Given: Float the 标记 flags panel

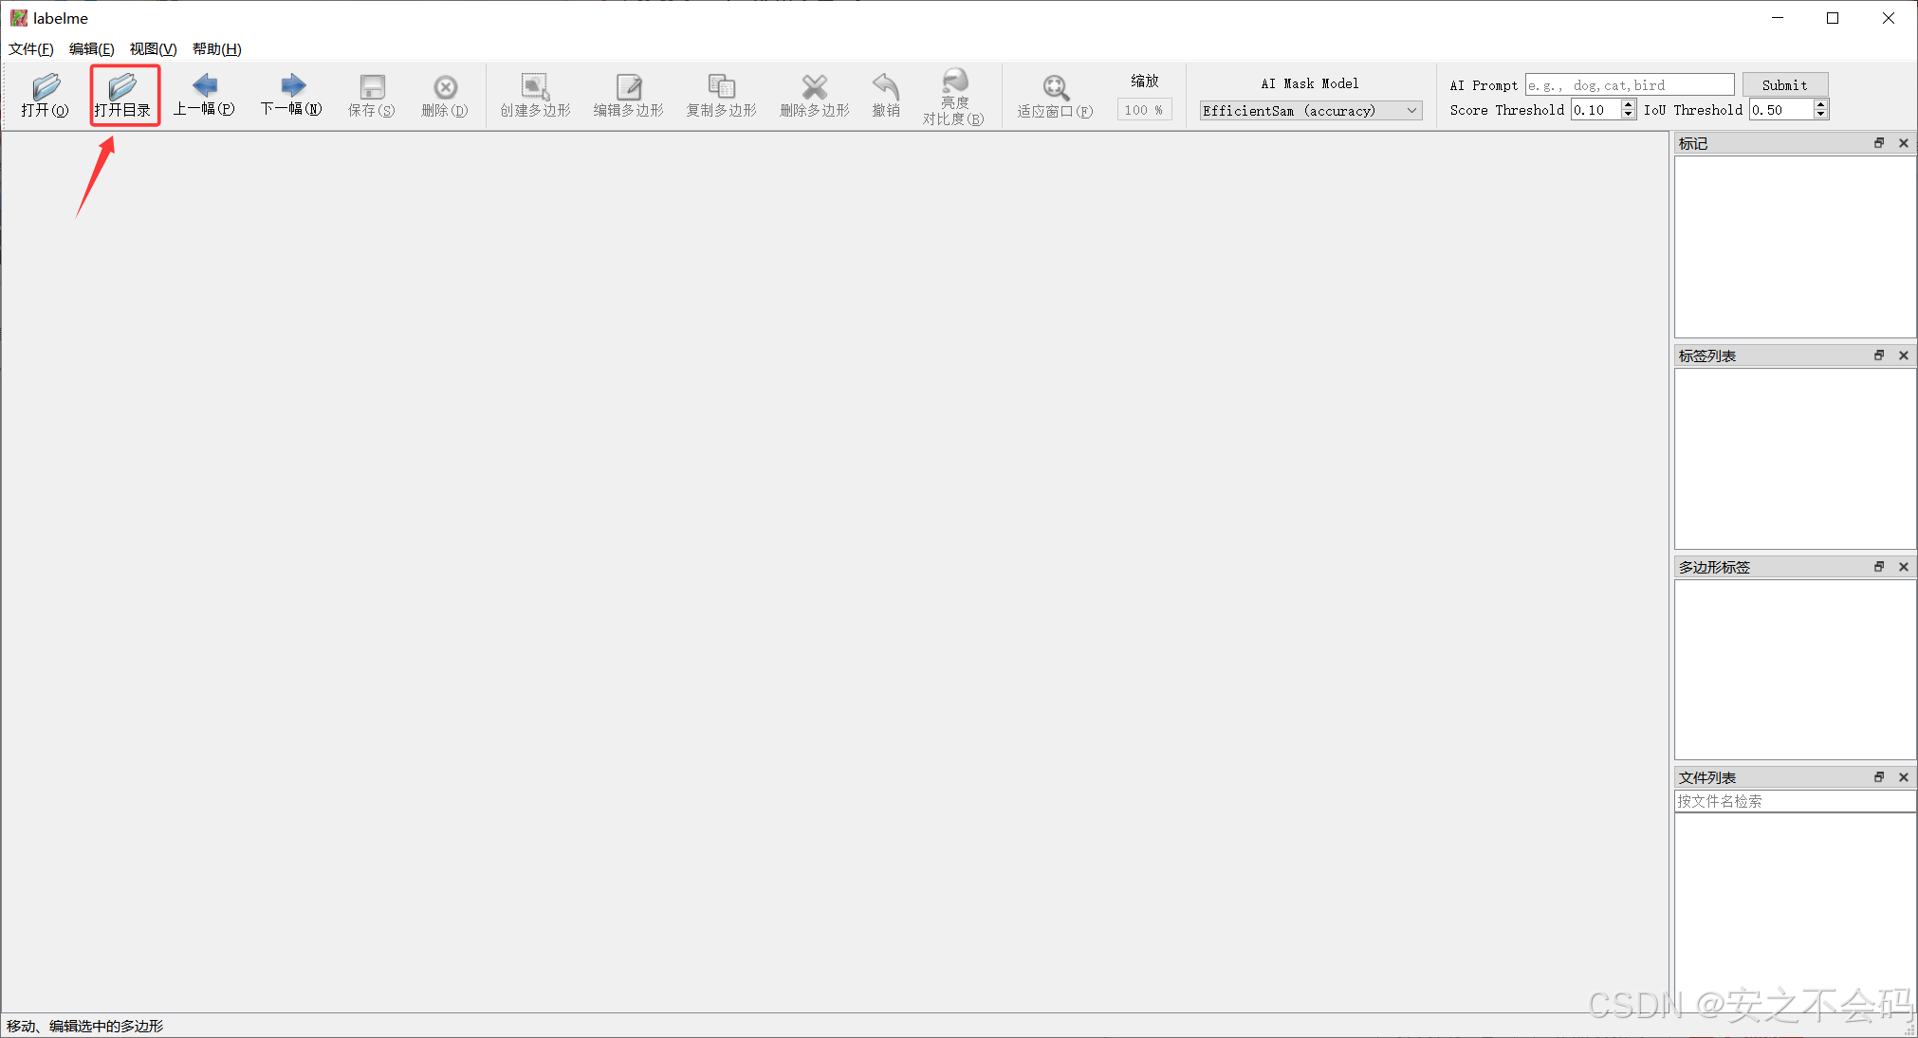Looking at the screenshot, I should click(1879, 143).
